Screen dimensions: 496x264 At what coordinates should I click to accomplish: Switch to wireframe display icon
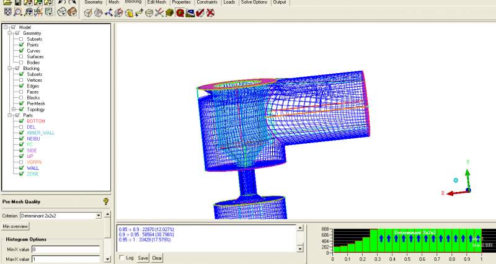click(61, 12)
